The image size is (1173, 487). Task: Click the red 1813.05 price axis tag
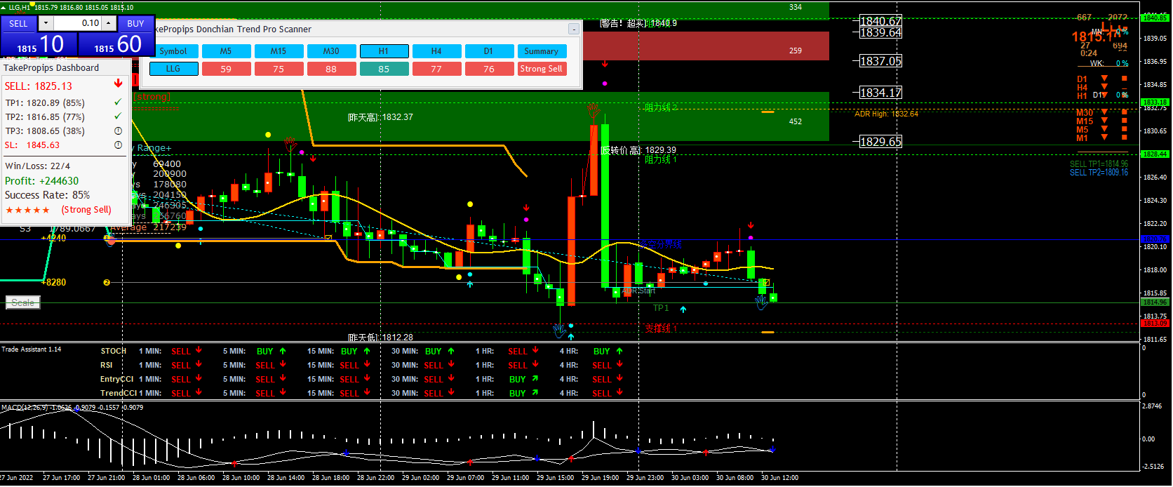click(x=1155, y=323)
